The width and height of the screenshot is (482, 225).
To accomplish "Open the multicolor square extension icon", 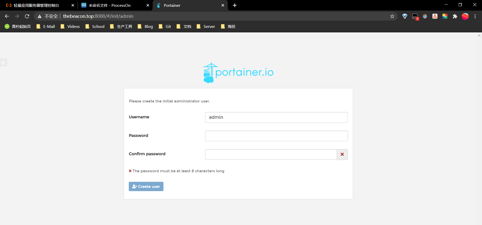I will tap(445, 16).
